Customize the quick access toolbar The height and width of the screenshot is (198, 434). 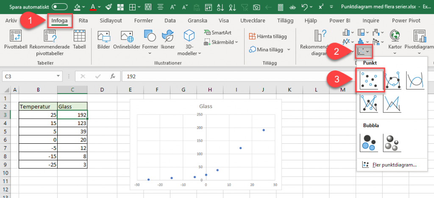point(332,7)
